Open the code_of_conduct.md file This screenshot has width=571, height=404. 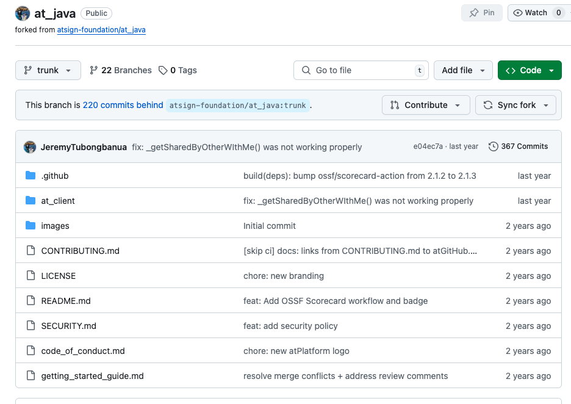tap(83, 351)
